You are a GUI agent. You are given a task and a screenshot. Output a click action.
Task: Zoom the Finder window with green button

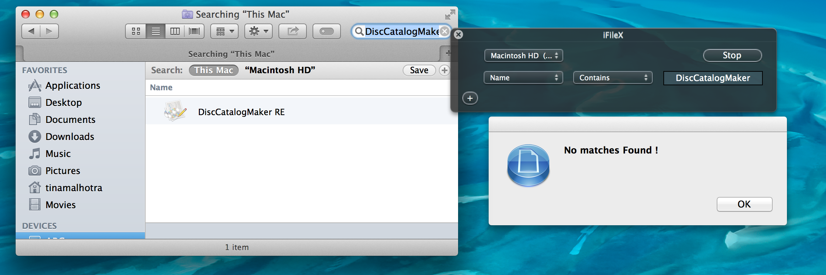[54, 14]
